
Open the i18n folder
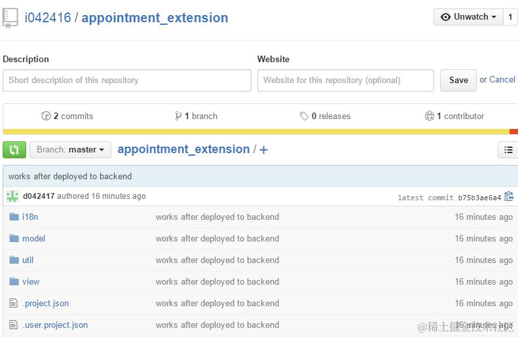point(30,217)
